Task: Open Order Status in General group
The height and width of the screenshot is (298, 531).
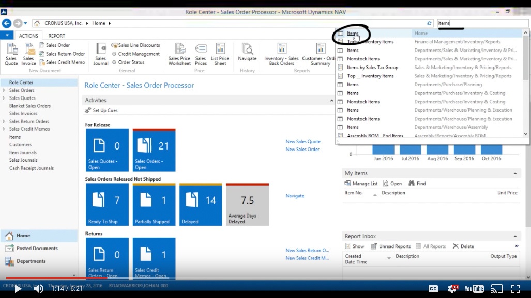Action: (128, 62)
